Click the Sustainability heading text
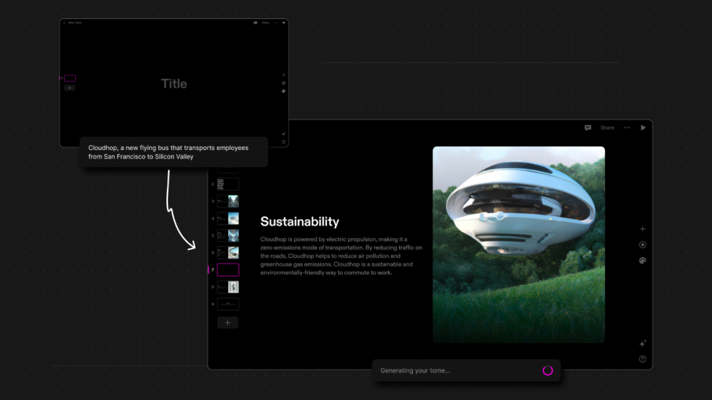 [299, 222]
